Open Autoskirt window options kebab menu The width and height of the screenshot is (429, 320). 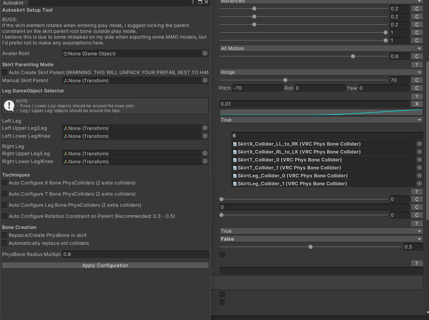tap(193, 2)
